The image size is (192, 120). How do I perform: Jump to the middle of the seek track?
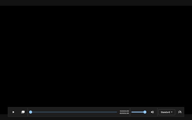(74, 112)
